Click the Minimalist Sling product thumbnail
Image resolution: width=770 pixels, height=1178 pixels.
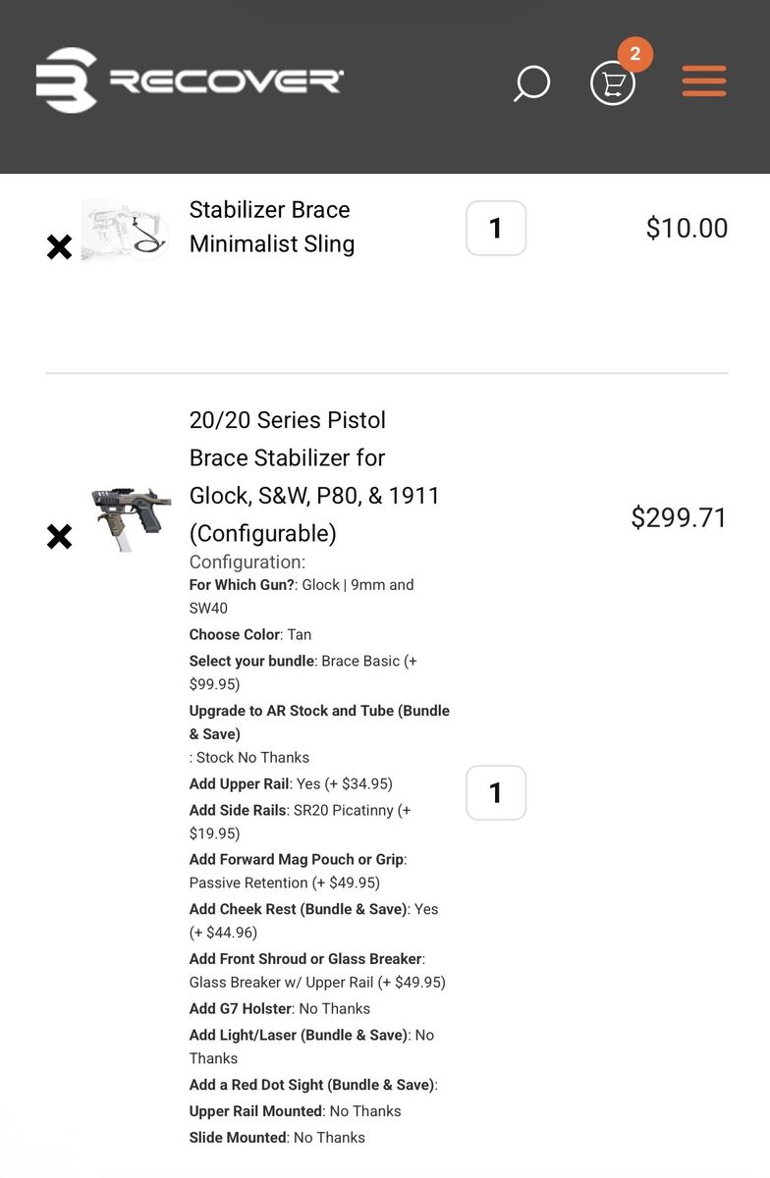pos(125,232)
